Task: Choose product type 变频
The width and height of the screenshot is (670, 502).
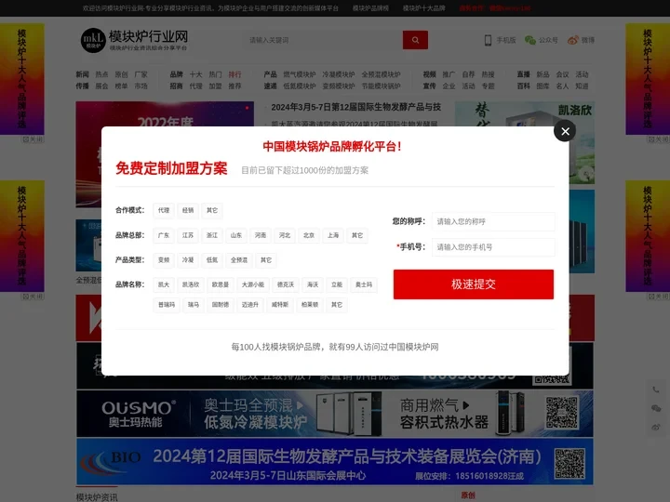Action: [x=164, y=260]
